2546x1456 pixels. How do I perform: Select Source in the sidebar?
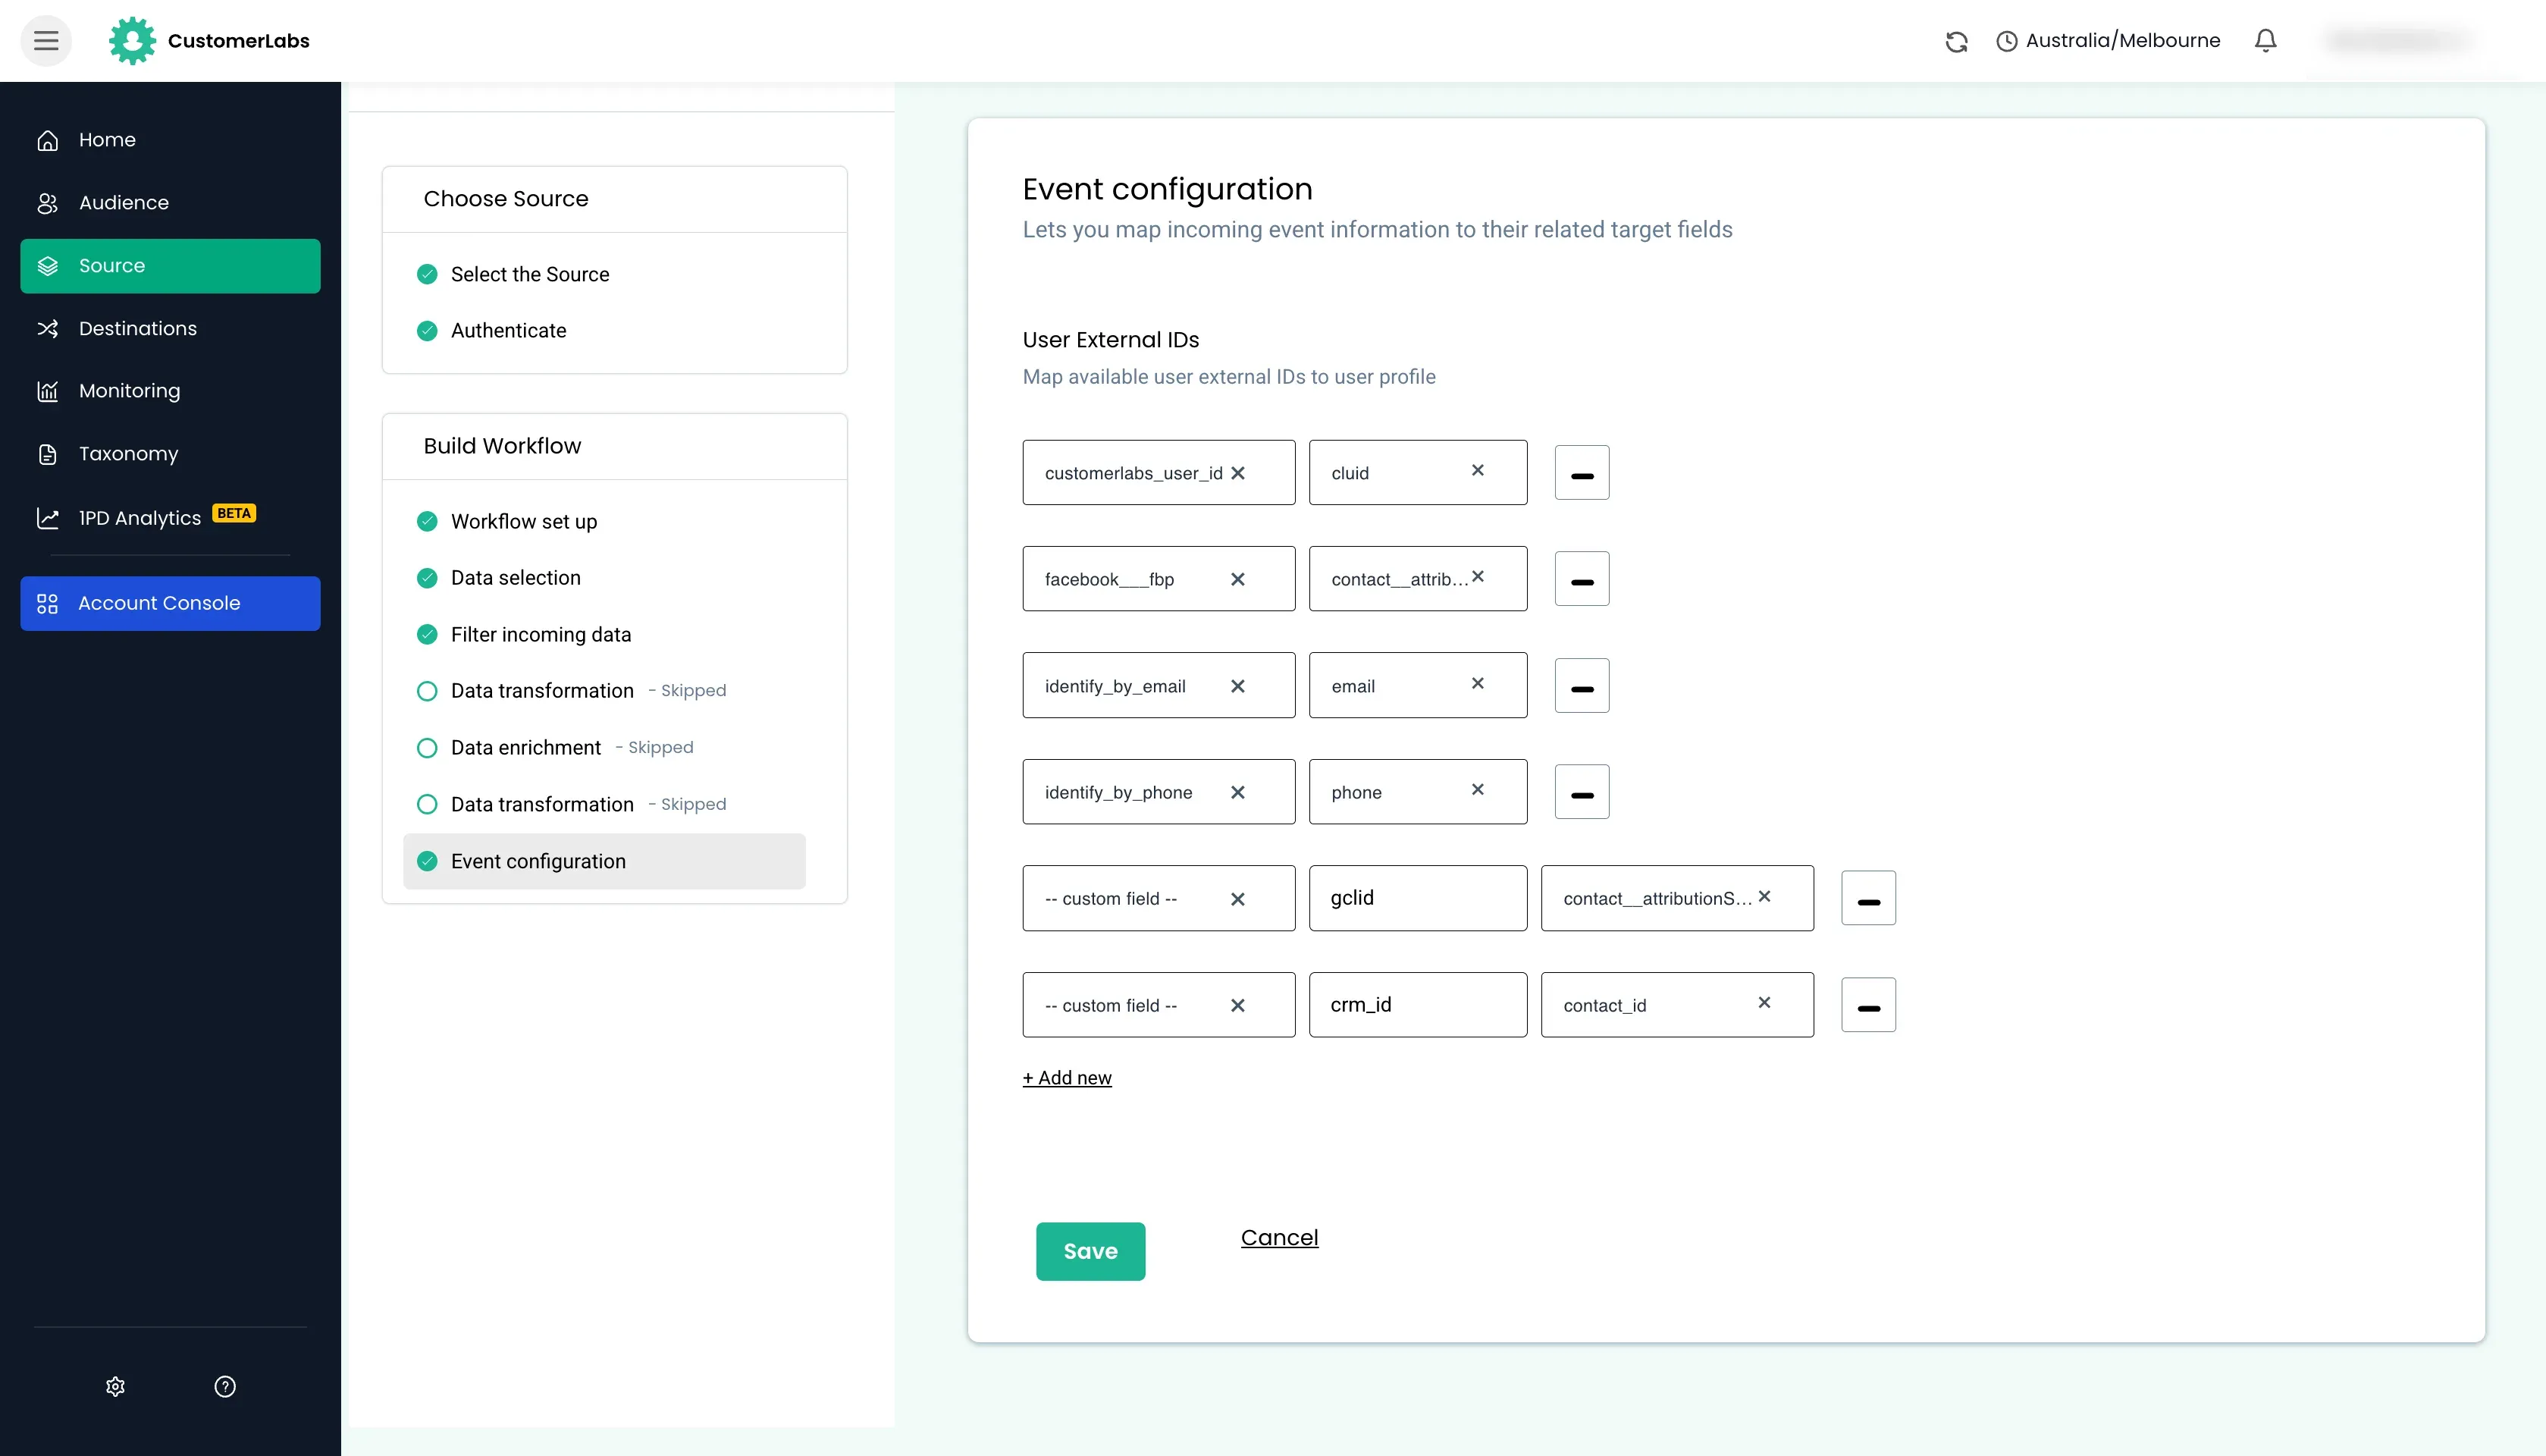pos(170,266)
